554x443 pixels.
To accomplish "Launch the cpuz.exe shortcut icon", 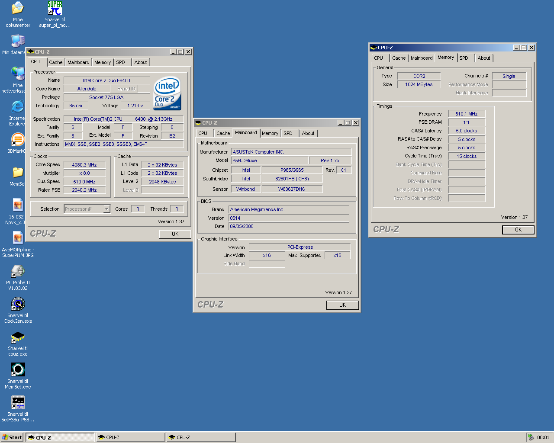I will click(18, 337).
